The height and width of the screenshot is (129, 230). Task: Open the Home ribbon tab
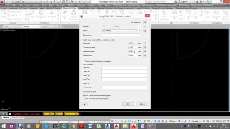point(4,8)
